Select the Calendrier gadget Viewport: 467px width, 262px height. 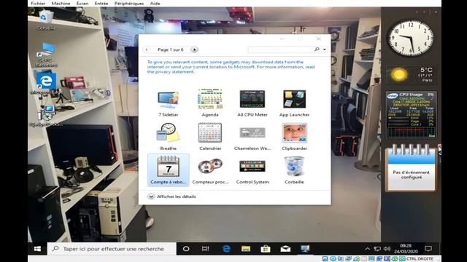[210, 137]
